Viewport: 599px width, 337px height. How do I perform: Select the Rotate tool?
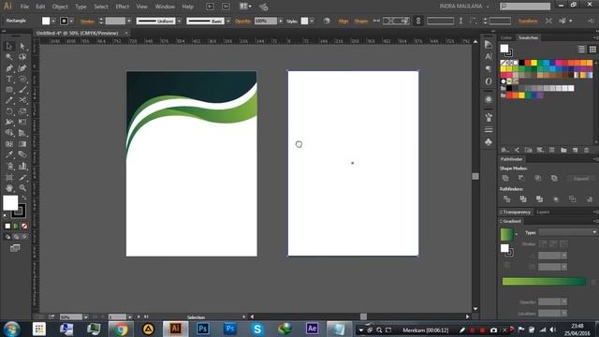[9, 111]
